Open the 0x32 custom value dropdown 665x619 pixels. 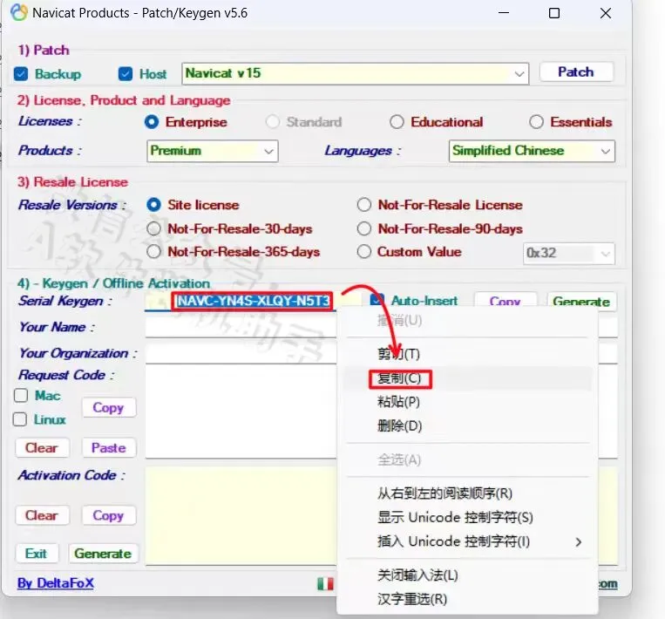(x=569, y=254)
